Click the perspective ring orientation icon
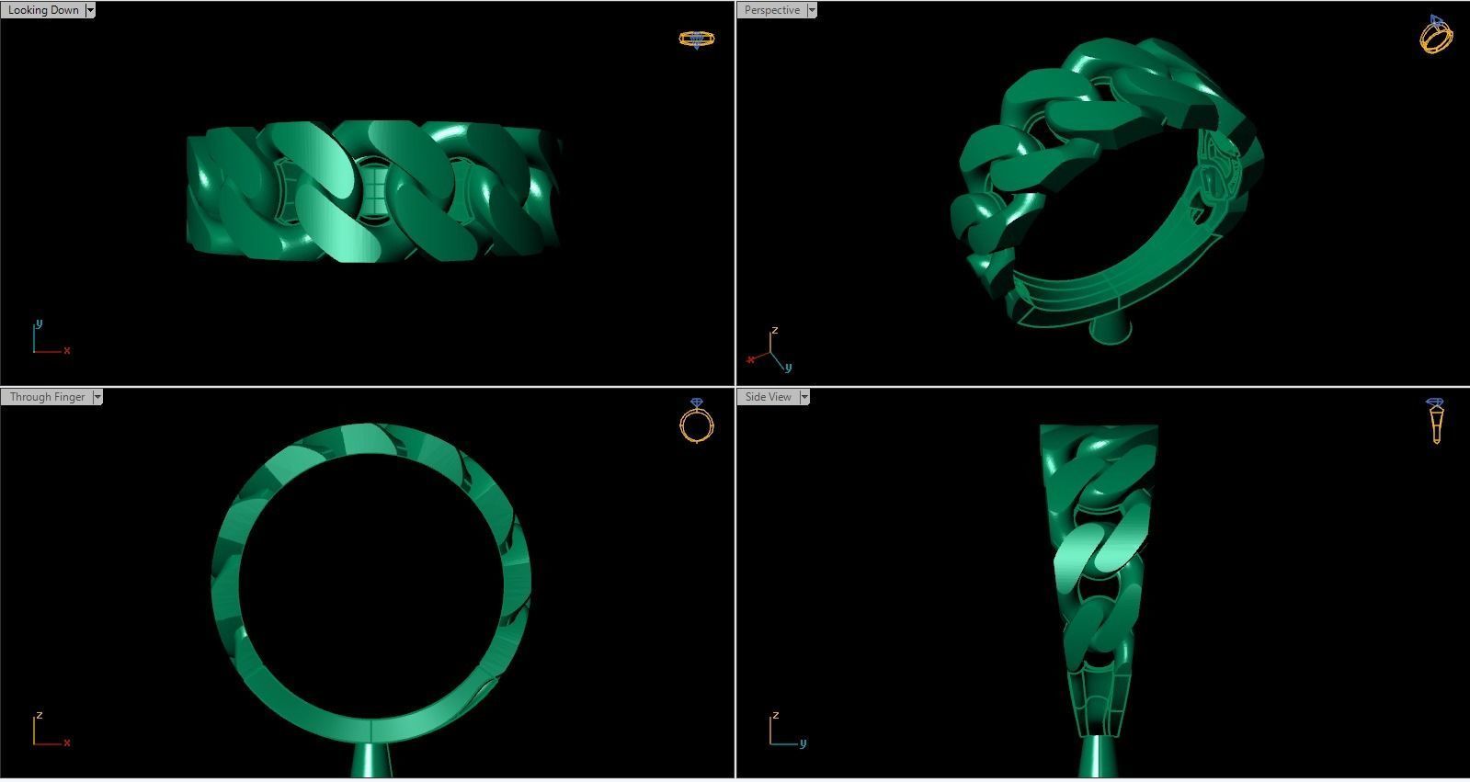Screen dimensions: 1470x782 1436,34
